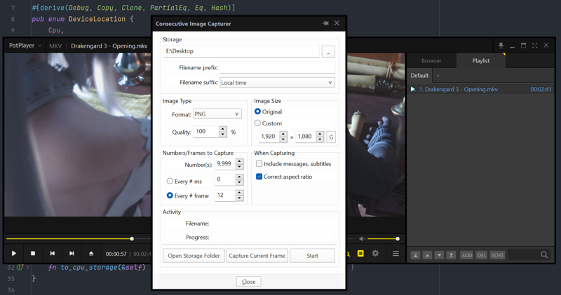Click the gutter icon on code line 32

[20, 267]
